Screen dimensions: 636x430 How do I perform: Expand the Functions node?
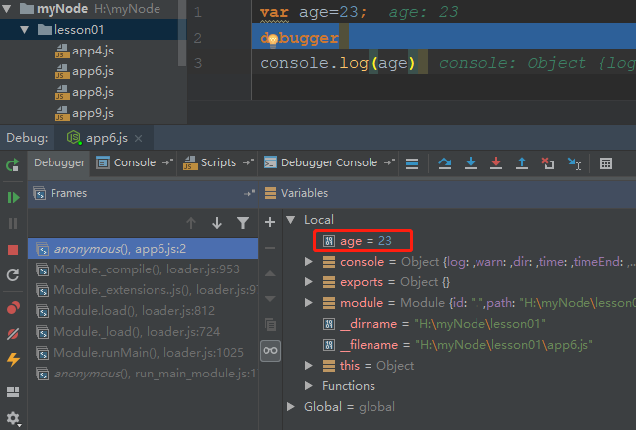309,385
